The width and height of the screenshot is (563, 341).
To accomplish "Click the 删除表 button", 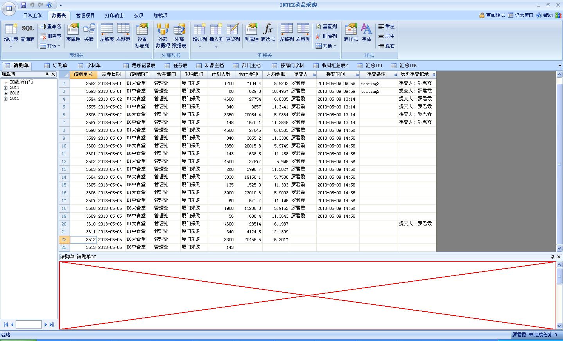I will click(x=51, y=36).
